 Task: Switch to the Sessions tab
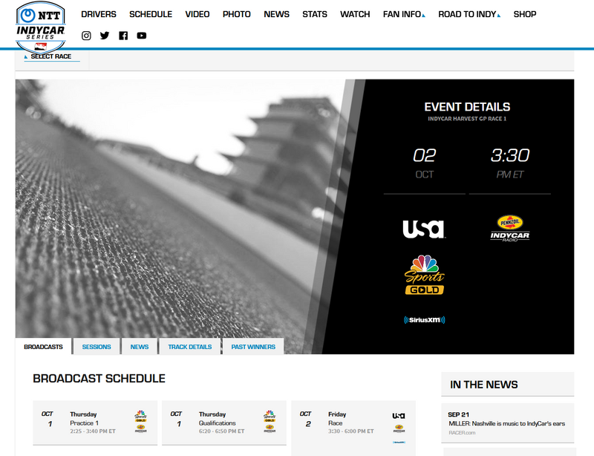pos(97,346)
